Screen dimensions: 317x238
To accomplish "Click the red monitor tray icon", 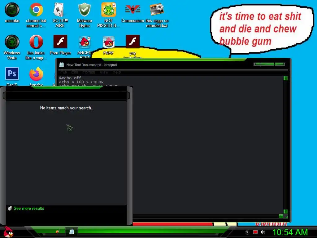I will coord(255,232).
